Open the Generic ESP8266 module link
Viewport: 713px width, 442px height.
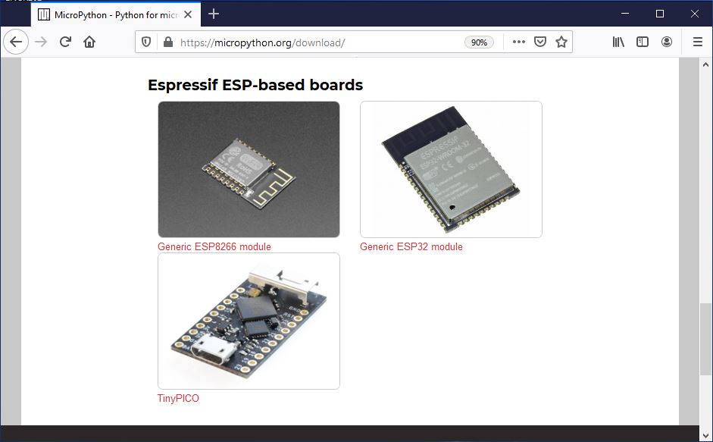tap(213, 246)
